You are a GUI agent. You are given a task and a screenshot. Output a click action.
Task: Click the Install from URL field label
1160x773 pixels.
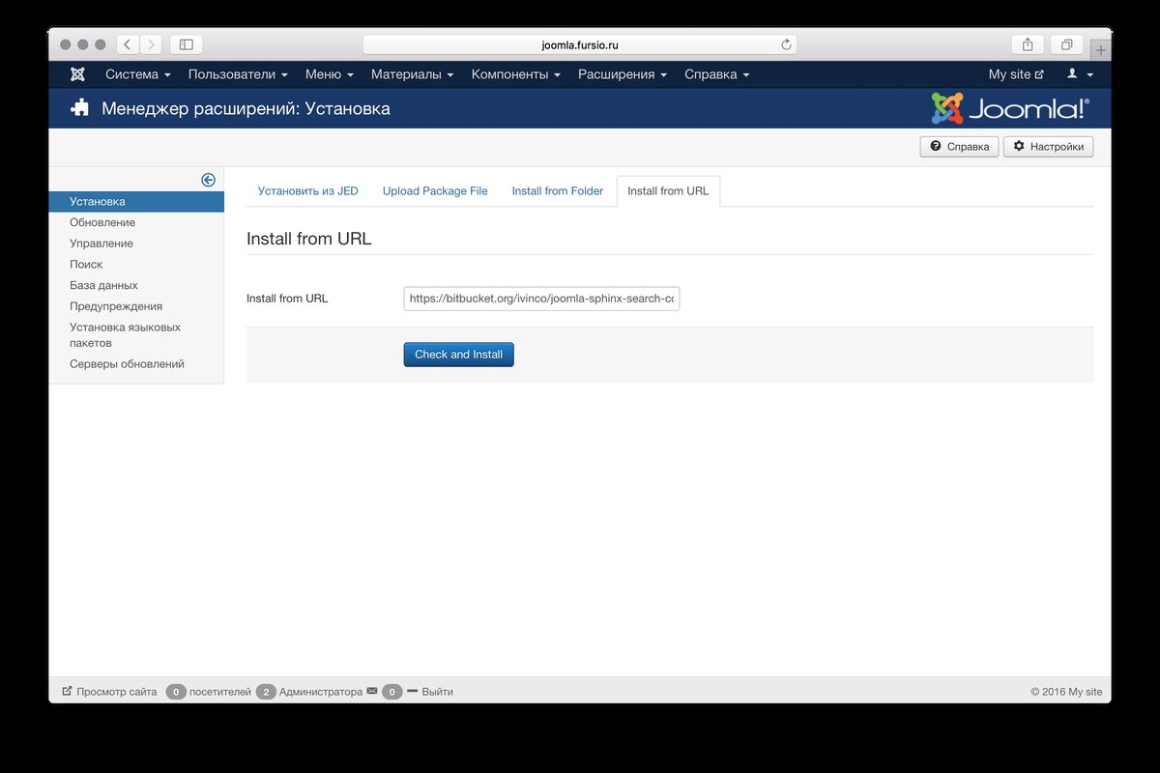[x=287, y=299]
